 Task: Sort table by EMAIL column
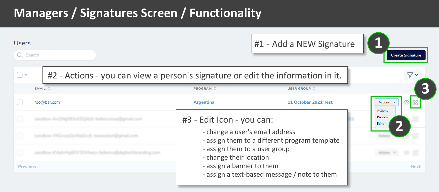pos(42,89)
